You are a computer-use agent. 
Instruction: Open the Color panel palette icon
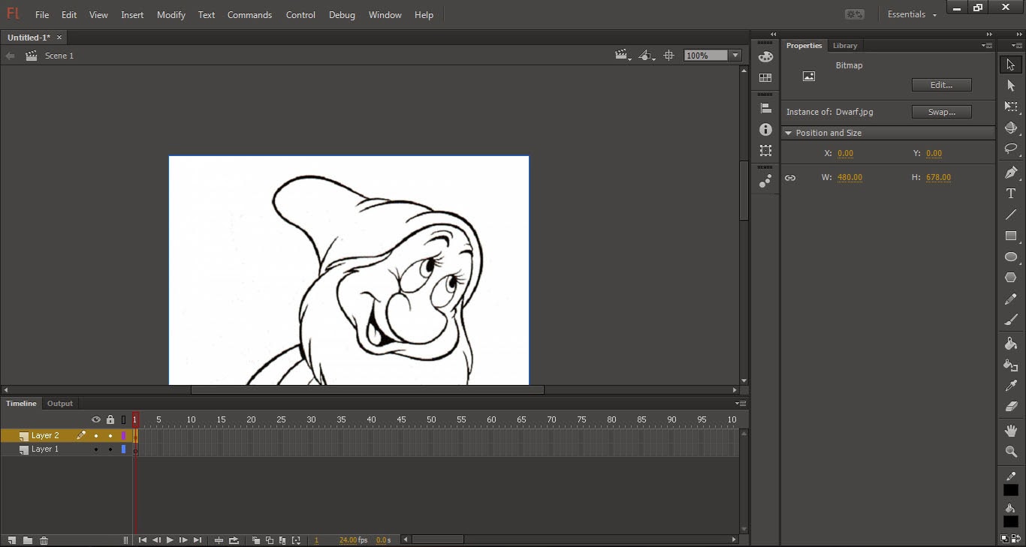coord(765,57)
